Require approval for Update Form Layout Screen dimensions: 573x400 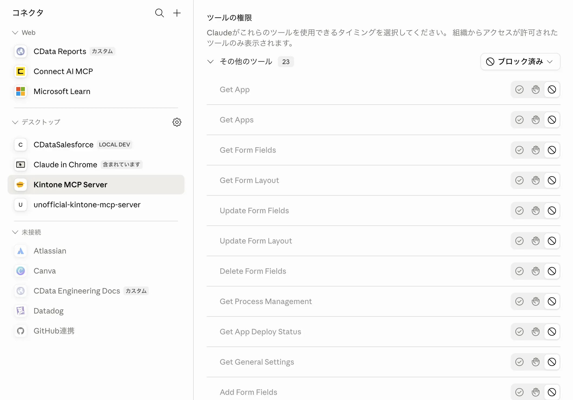click(536, 241)
